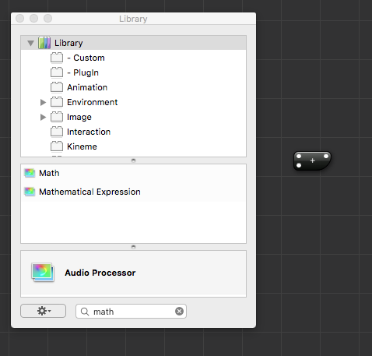Select the - PlugIn category label
372x356 pixels.
[82, 72]
